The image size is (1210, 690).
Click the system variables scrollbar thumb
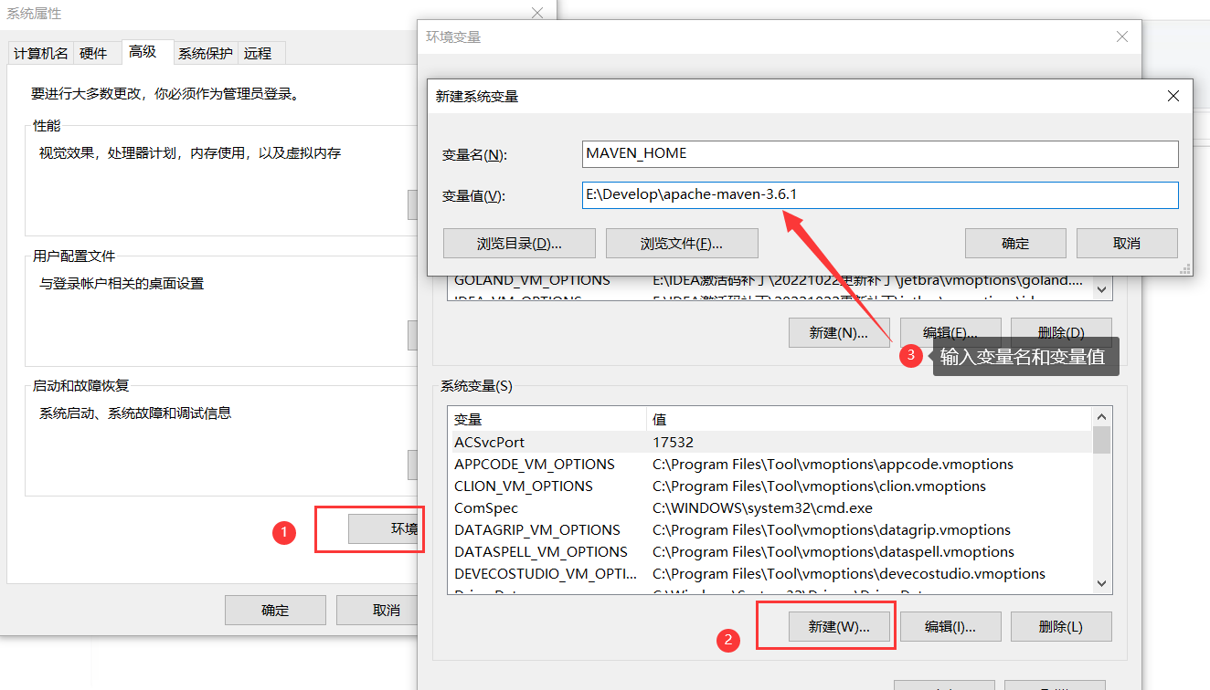click(x=1102, y=440)
